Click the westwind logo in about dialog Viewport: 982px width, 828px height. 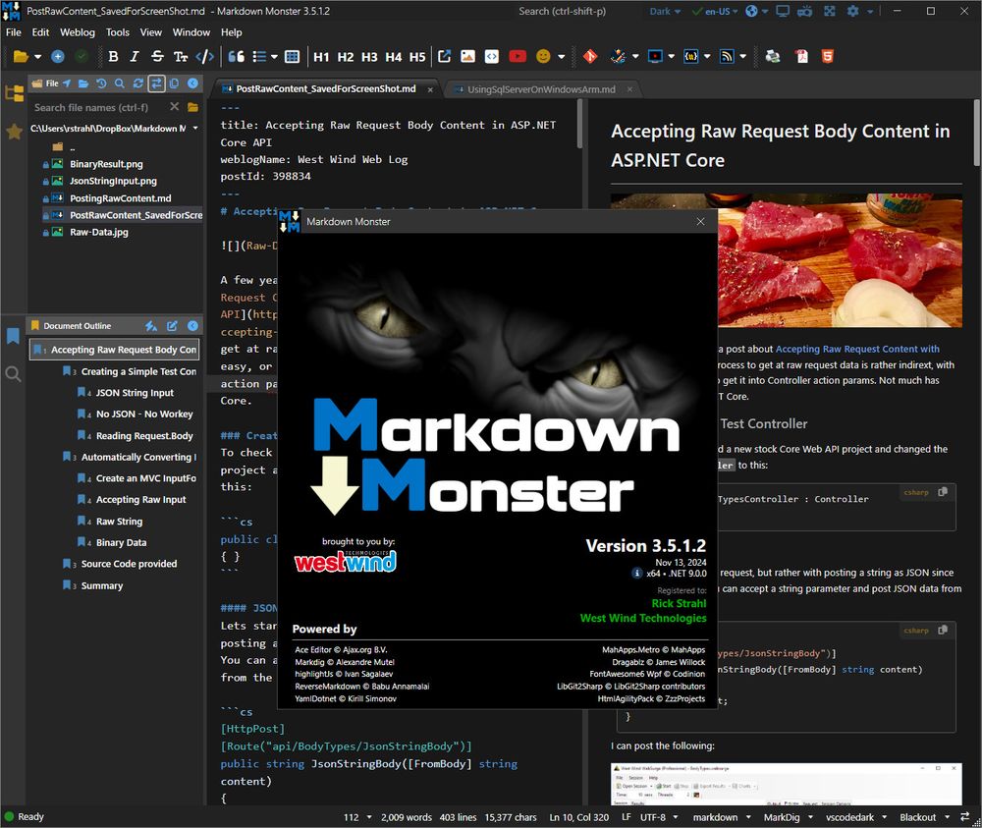tap(346, 562)
